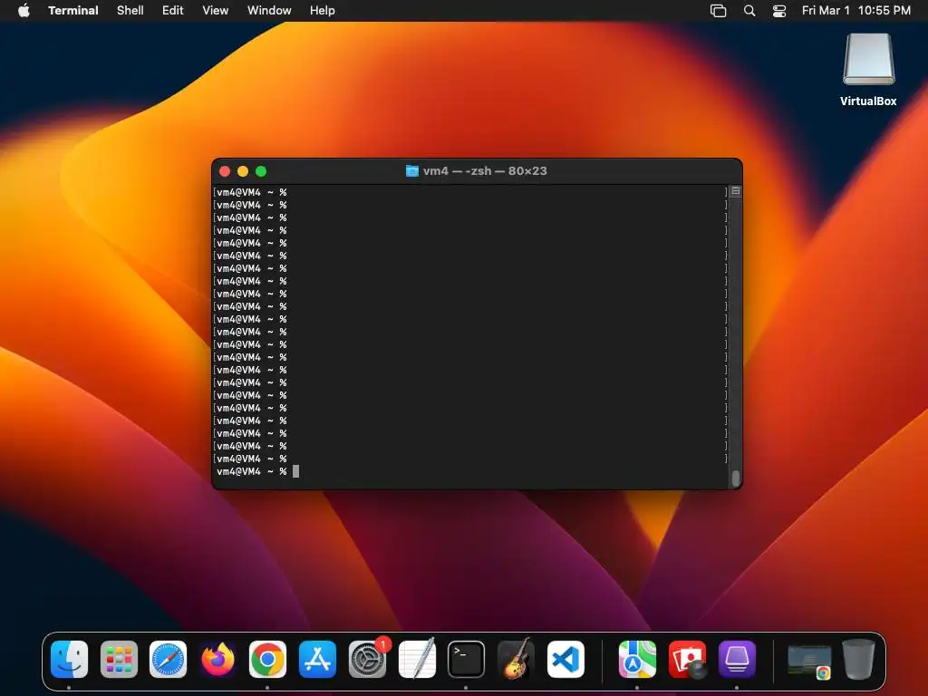
Task: Click the Terminal window title text
Action: pyautogui.click(x=485, y=171)
